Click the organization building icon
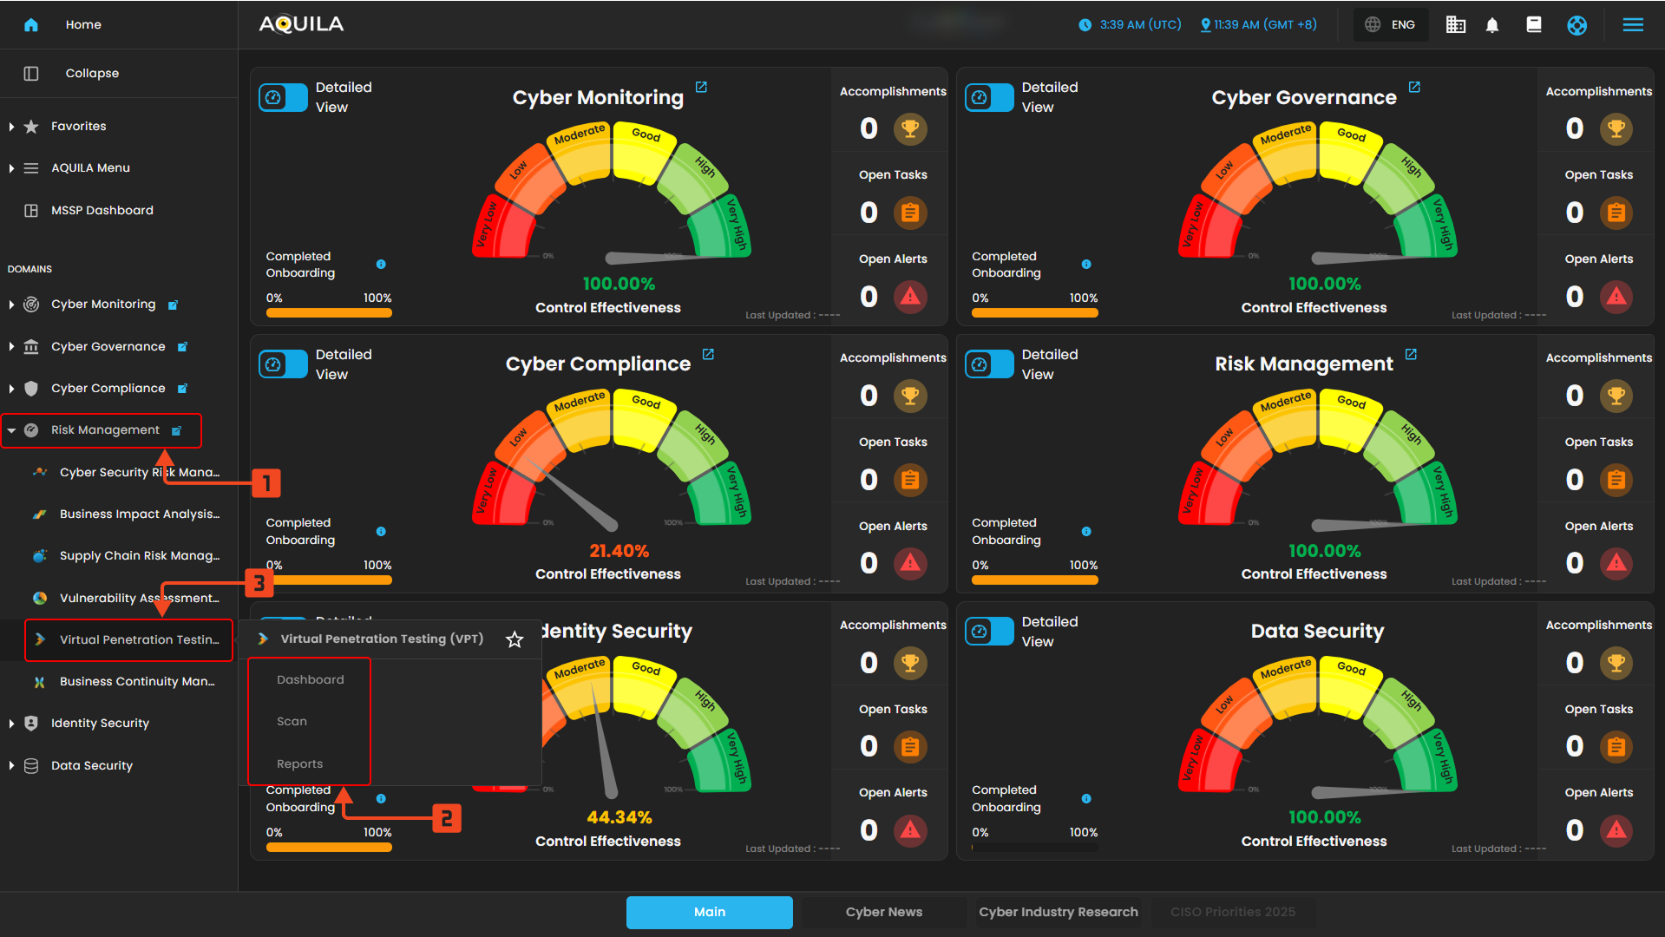The width and height of the screenshot is (1665, 937). tap(1455, 25)
